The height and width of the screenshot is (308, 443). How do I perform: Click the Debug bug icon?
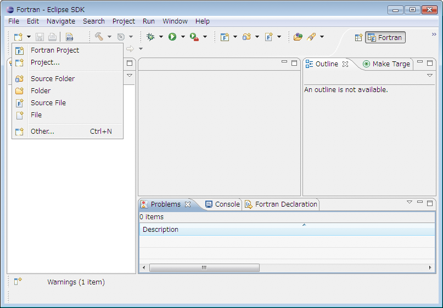pos(150,37)
